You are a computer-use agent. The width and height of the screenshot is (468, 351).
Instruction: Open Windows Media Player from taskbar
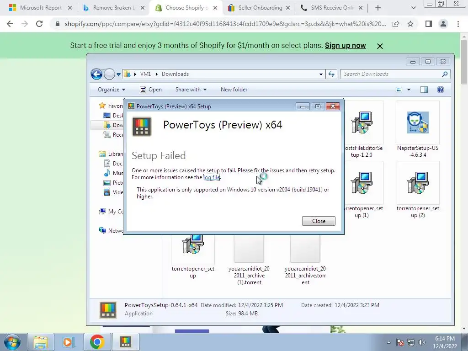point(68,342)
